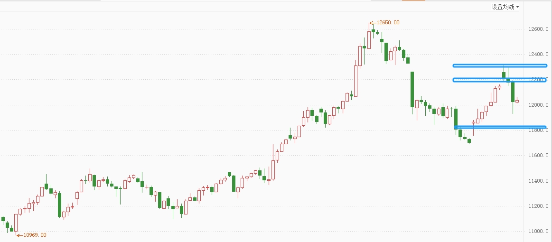The width and height of the screenshot is (552, 242).
Task: Select the long green candle falling to 11100
Action: (x=60, y=205)
